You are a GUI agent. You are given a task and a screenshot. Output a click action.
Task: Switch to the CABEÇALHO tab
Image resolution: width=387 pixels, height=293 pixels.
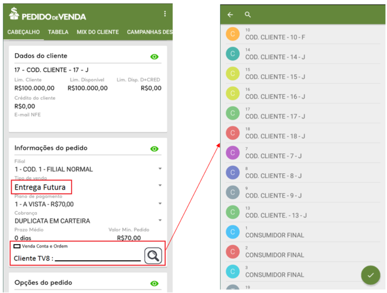click(23, 32)
